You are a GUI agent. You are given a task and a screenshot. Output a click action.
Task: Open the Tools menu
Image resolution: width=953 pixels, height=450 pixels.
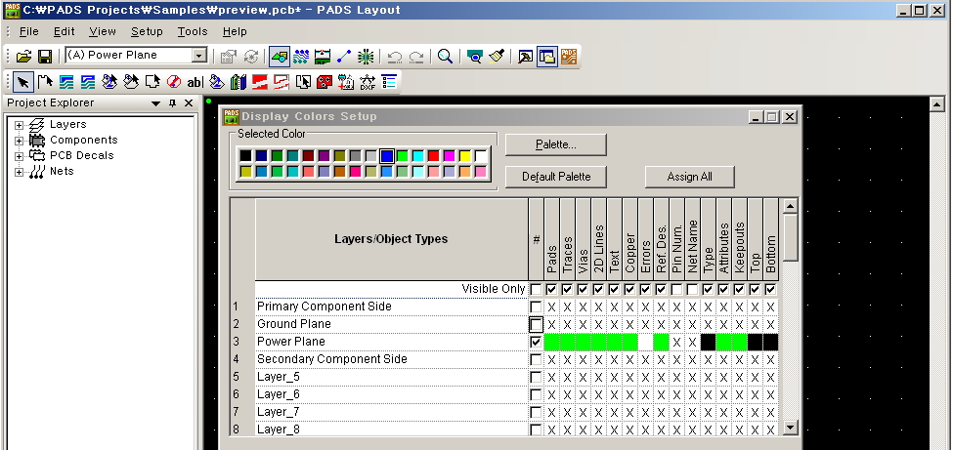pyautogui.click(x=192, y=31)
